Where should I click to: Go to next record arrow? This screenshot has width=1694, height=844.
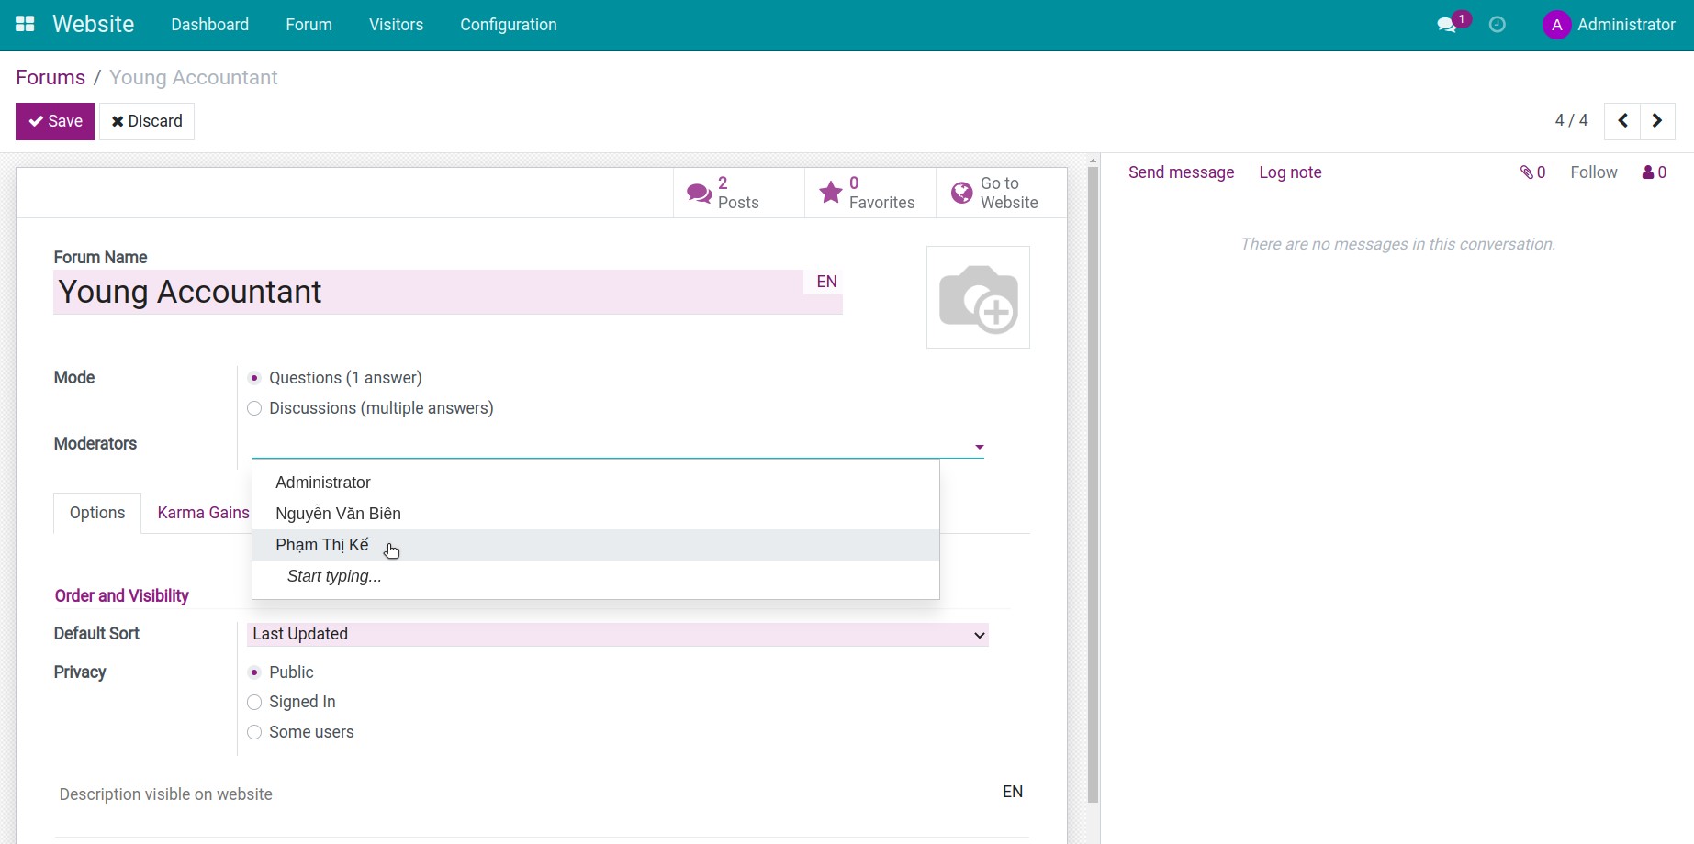(1657, 121)
